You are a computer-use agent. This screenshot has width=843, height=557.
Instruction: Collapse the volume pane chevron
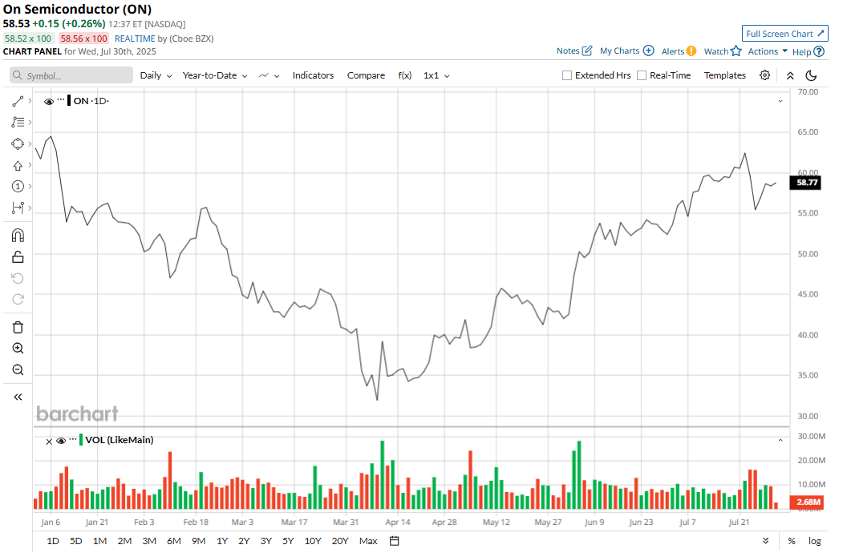coord(780,441)
